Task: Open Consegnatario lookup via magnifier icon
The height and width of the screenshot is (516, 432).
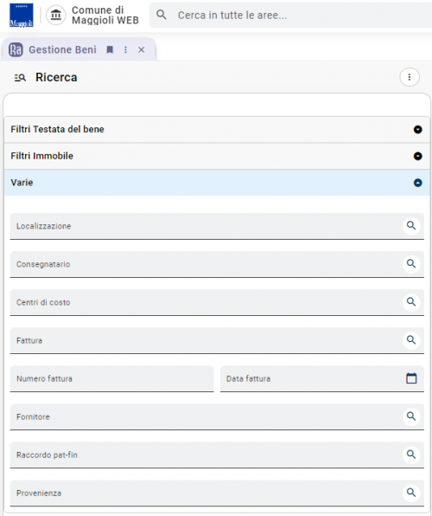Action: click(411, 264)
